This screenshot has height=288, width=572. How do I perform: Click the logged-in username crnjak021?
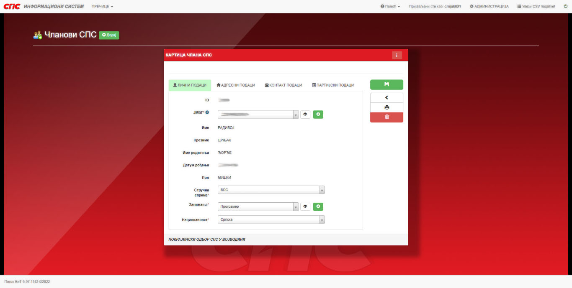point(453,7)
